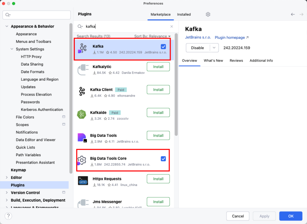This screenshot has width=307, height=224.
Task: Click the Cancel button
Action: pos(238,216)
